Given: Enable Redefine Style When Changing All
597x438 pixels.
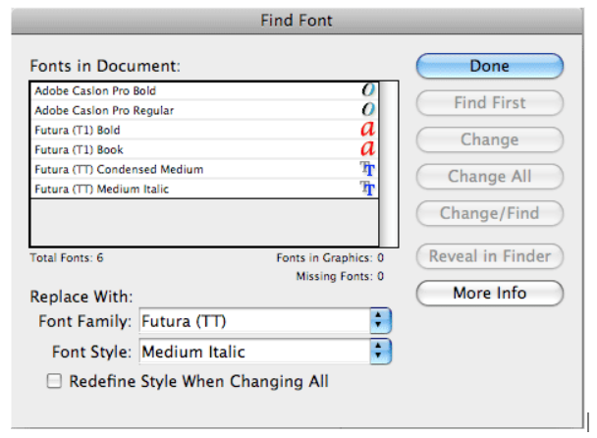Looking at the screenshot, I should (x=54, y=381).
